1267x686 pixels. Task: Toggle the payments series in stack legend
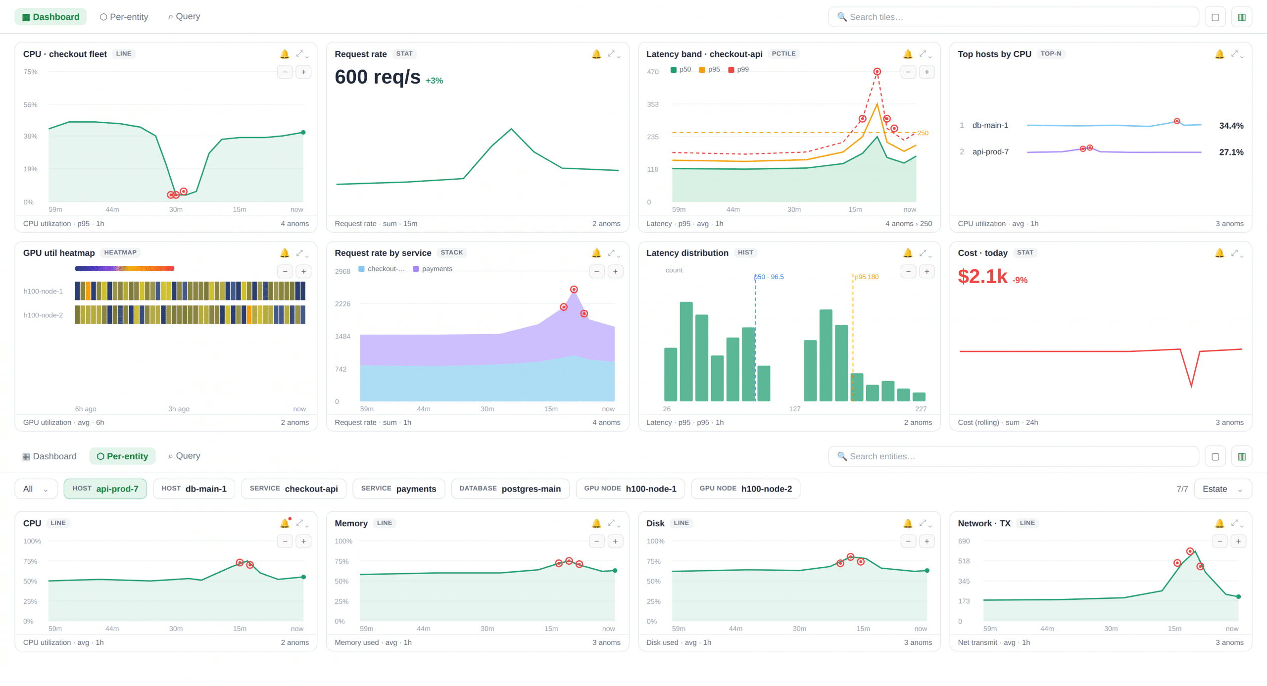coord(433,269)
